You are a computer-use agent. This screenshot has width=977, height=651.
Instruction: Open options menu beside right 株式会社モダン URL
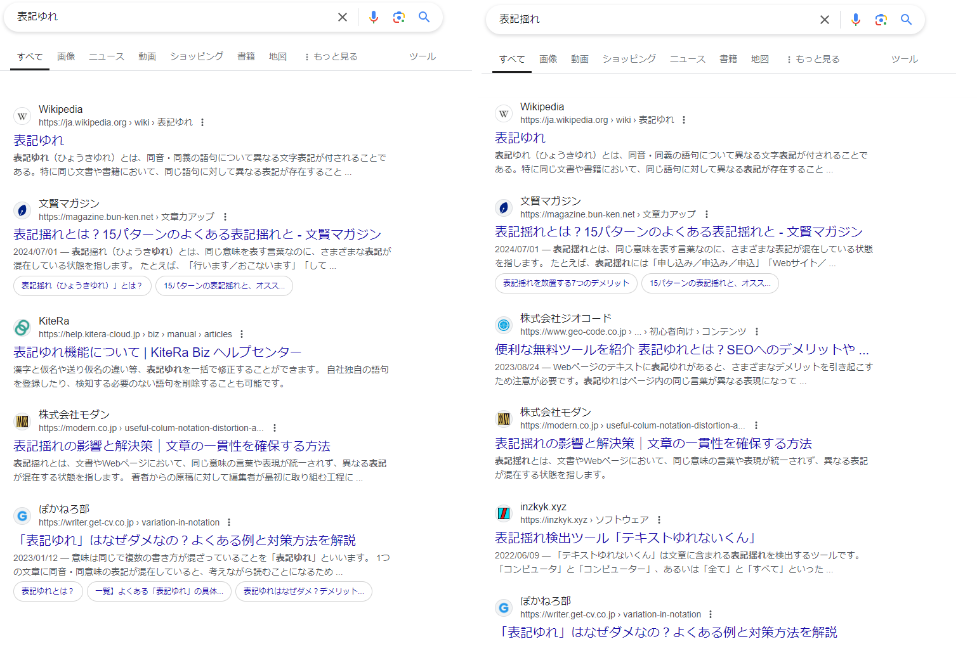pos(756,425)
